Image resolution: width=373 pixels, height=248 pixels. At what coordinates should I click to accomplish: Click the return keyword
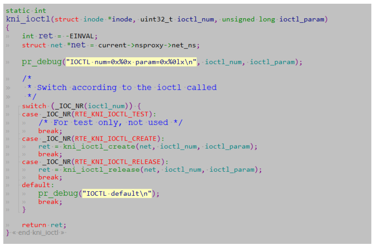tap(34, 225)
